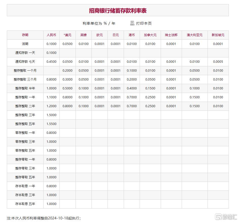The height and width of the screenshot is (222, 239).
Task: Select the 活期 row label
Action: pyautogui.click(x=25, y=44)
